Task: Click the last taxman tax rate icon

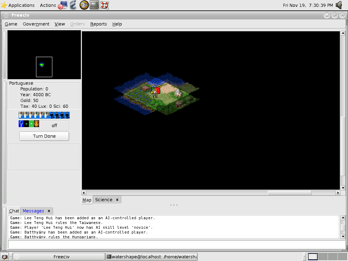Action: tap(67, 115)
